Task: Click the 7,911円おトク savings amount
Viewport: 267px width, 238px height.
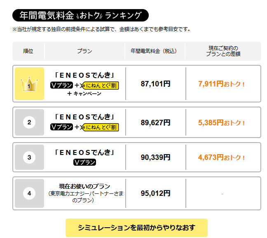Action: [222, 84]
